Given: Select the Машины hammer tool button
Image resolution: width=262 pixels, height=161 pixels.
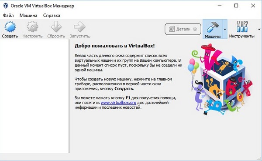Looking at the screenshot, I should (x=213, y=29).
